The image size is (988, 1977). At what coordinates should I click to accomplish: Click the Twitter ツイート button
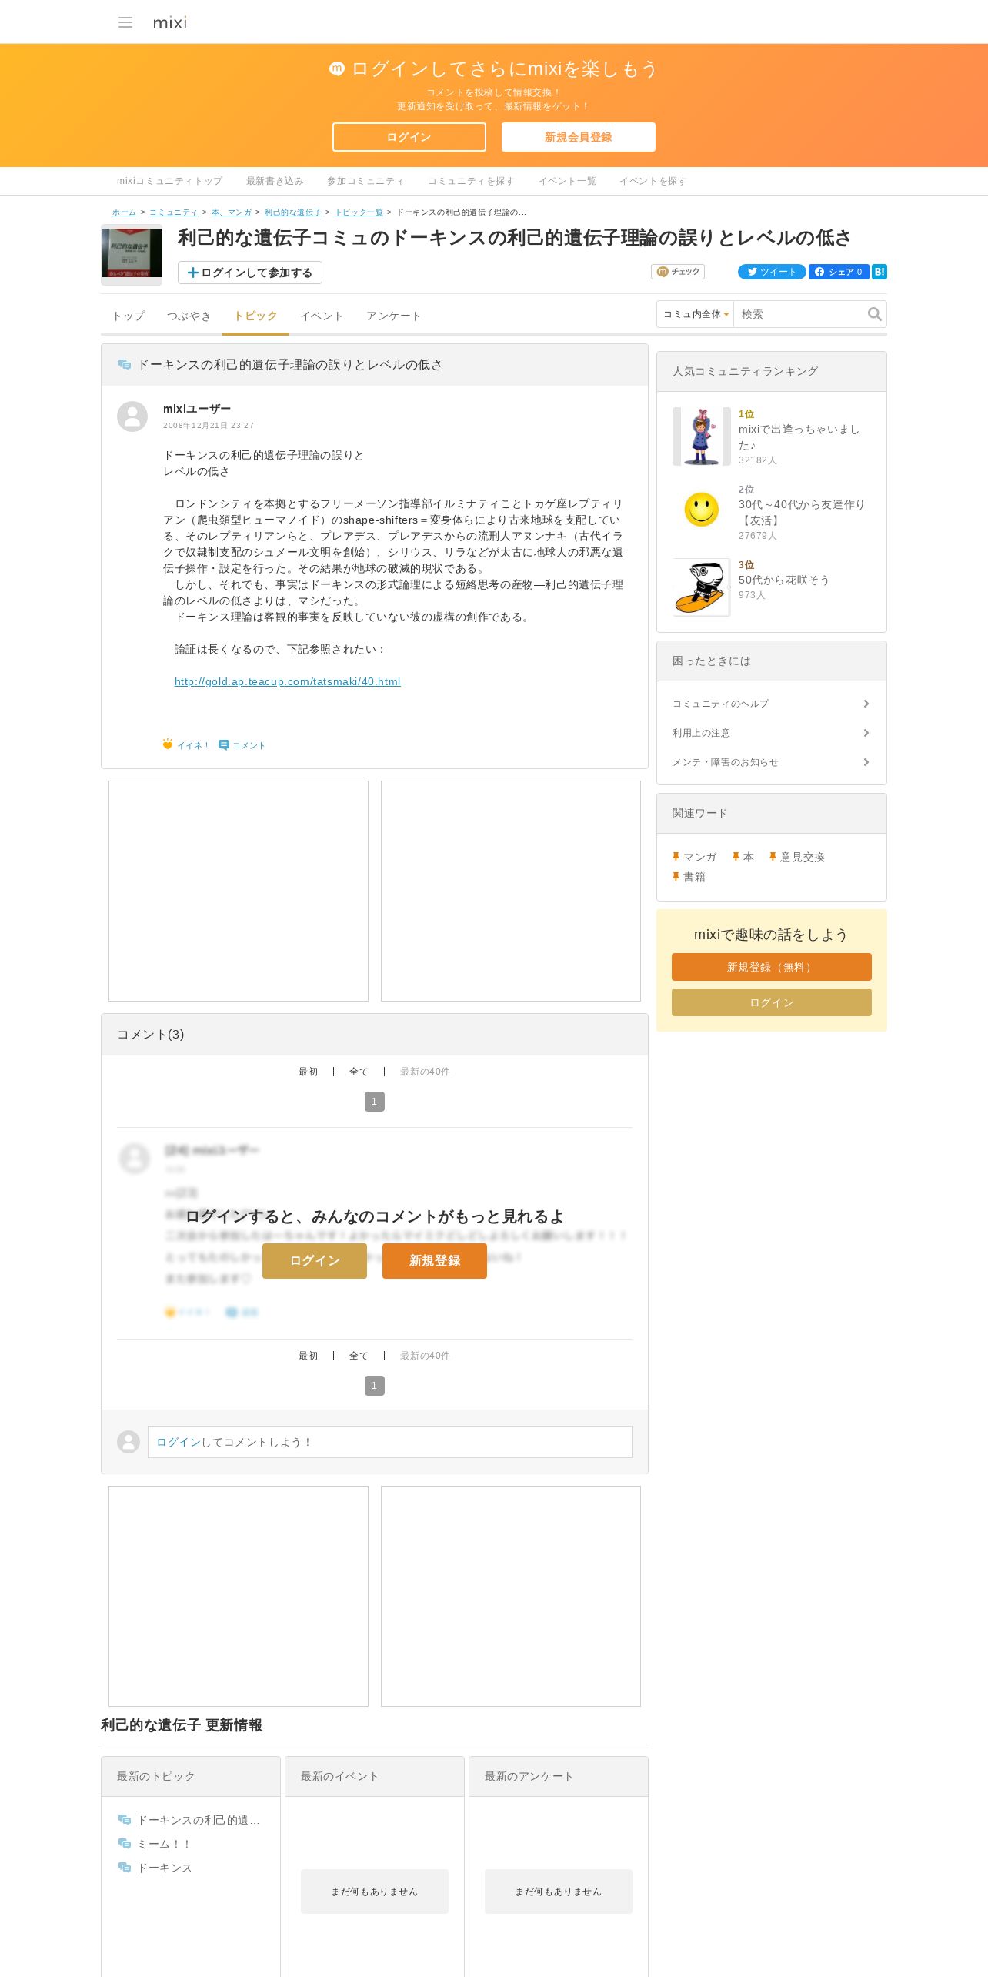[772, 272]
